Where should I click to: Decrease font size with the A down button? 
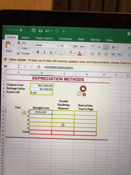click(82, 46)
